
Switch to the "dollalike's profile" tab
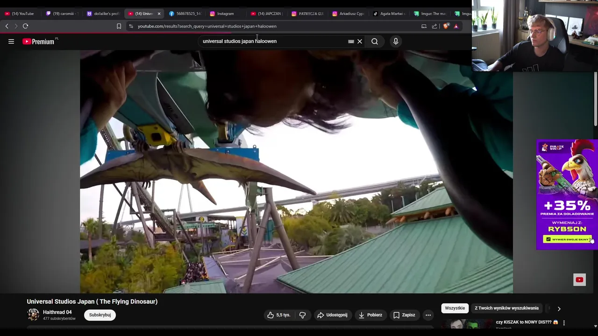point(103,14)
